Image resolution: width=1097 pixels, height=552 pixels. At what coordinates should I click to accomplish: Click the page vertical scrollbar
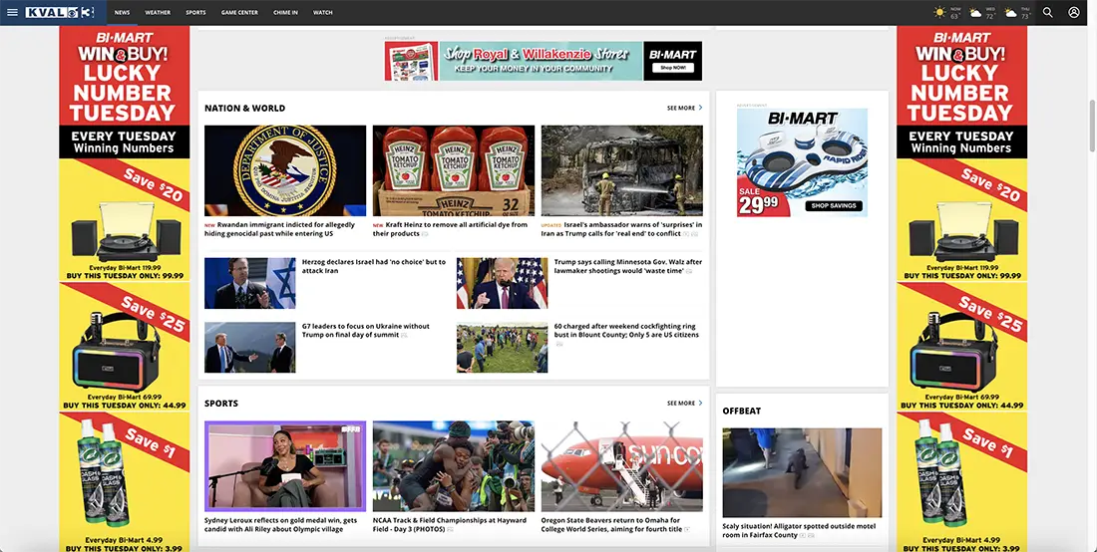coord(1092,126)
